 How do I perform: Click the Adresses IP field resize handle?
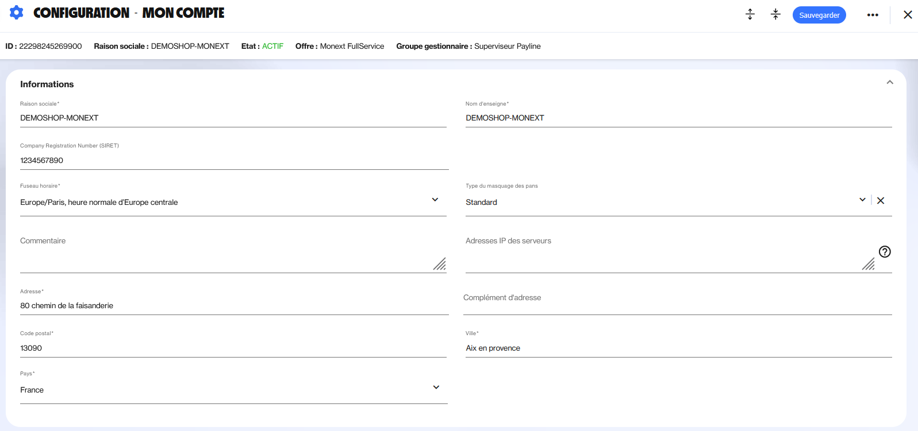pos(868,264)
